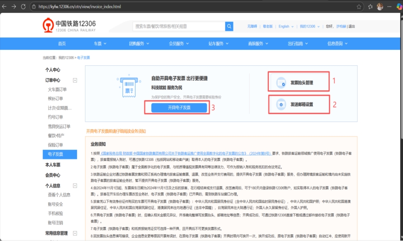
Task: Open the 商旅服务 navigation dropdown
Action: pyautogui.click(x=258, y=44)
